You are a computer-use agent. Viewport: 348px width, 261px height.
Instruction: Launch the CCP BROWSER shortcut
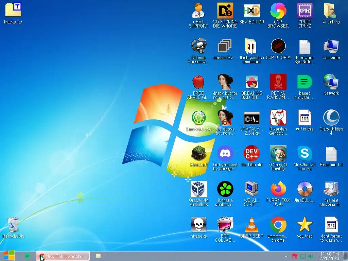click(278, 15)
